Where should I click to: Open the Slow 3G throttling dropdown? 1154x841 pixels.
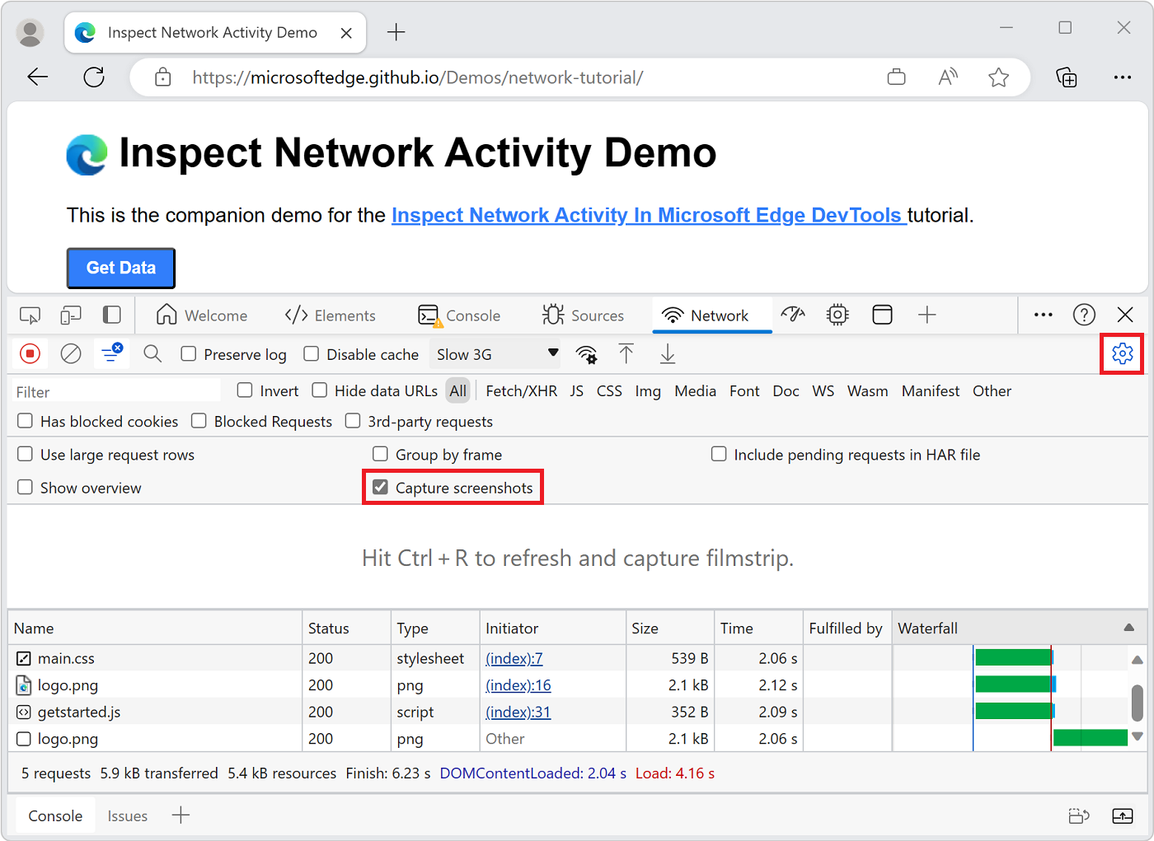pos(495,353)
